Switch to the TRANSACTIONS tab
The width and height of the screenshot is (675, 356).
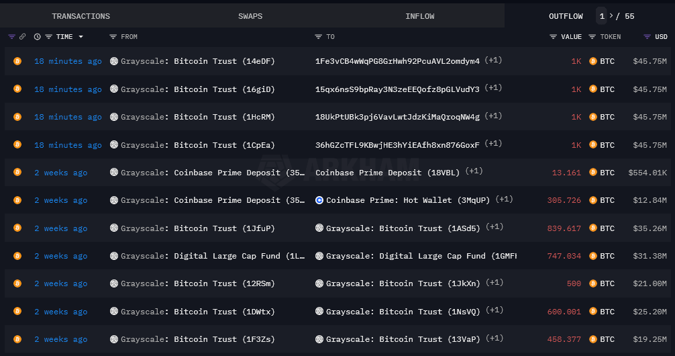point(81,16)
